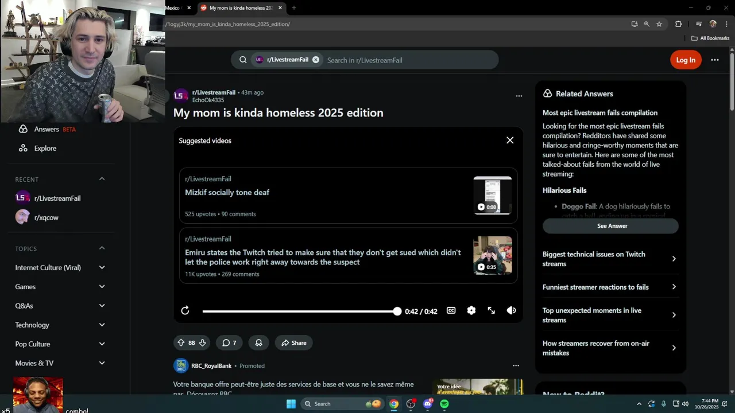Replay the video

(185, 310)
